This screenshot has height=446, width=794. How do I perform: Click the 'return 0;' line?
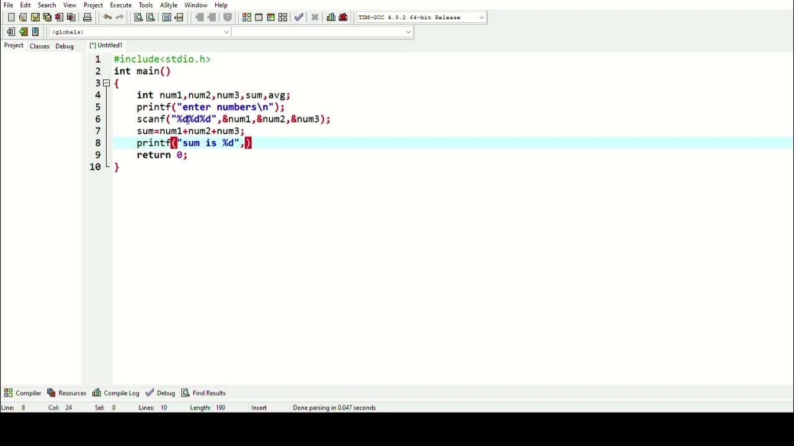coord(162,155)
